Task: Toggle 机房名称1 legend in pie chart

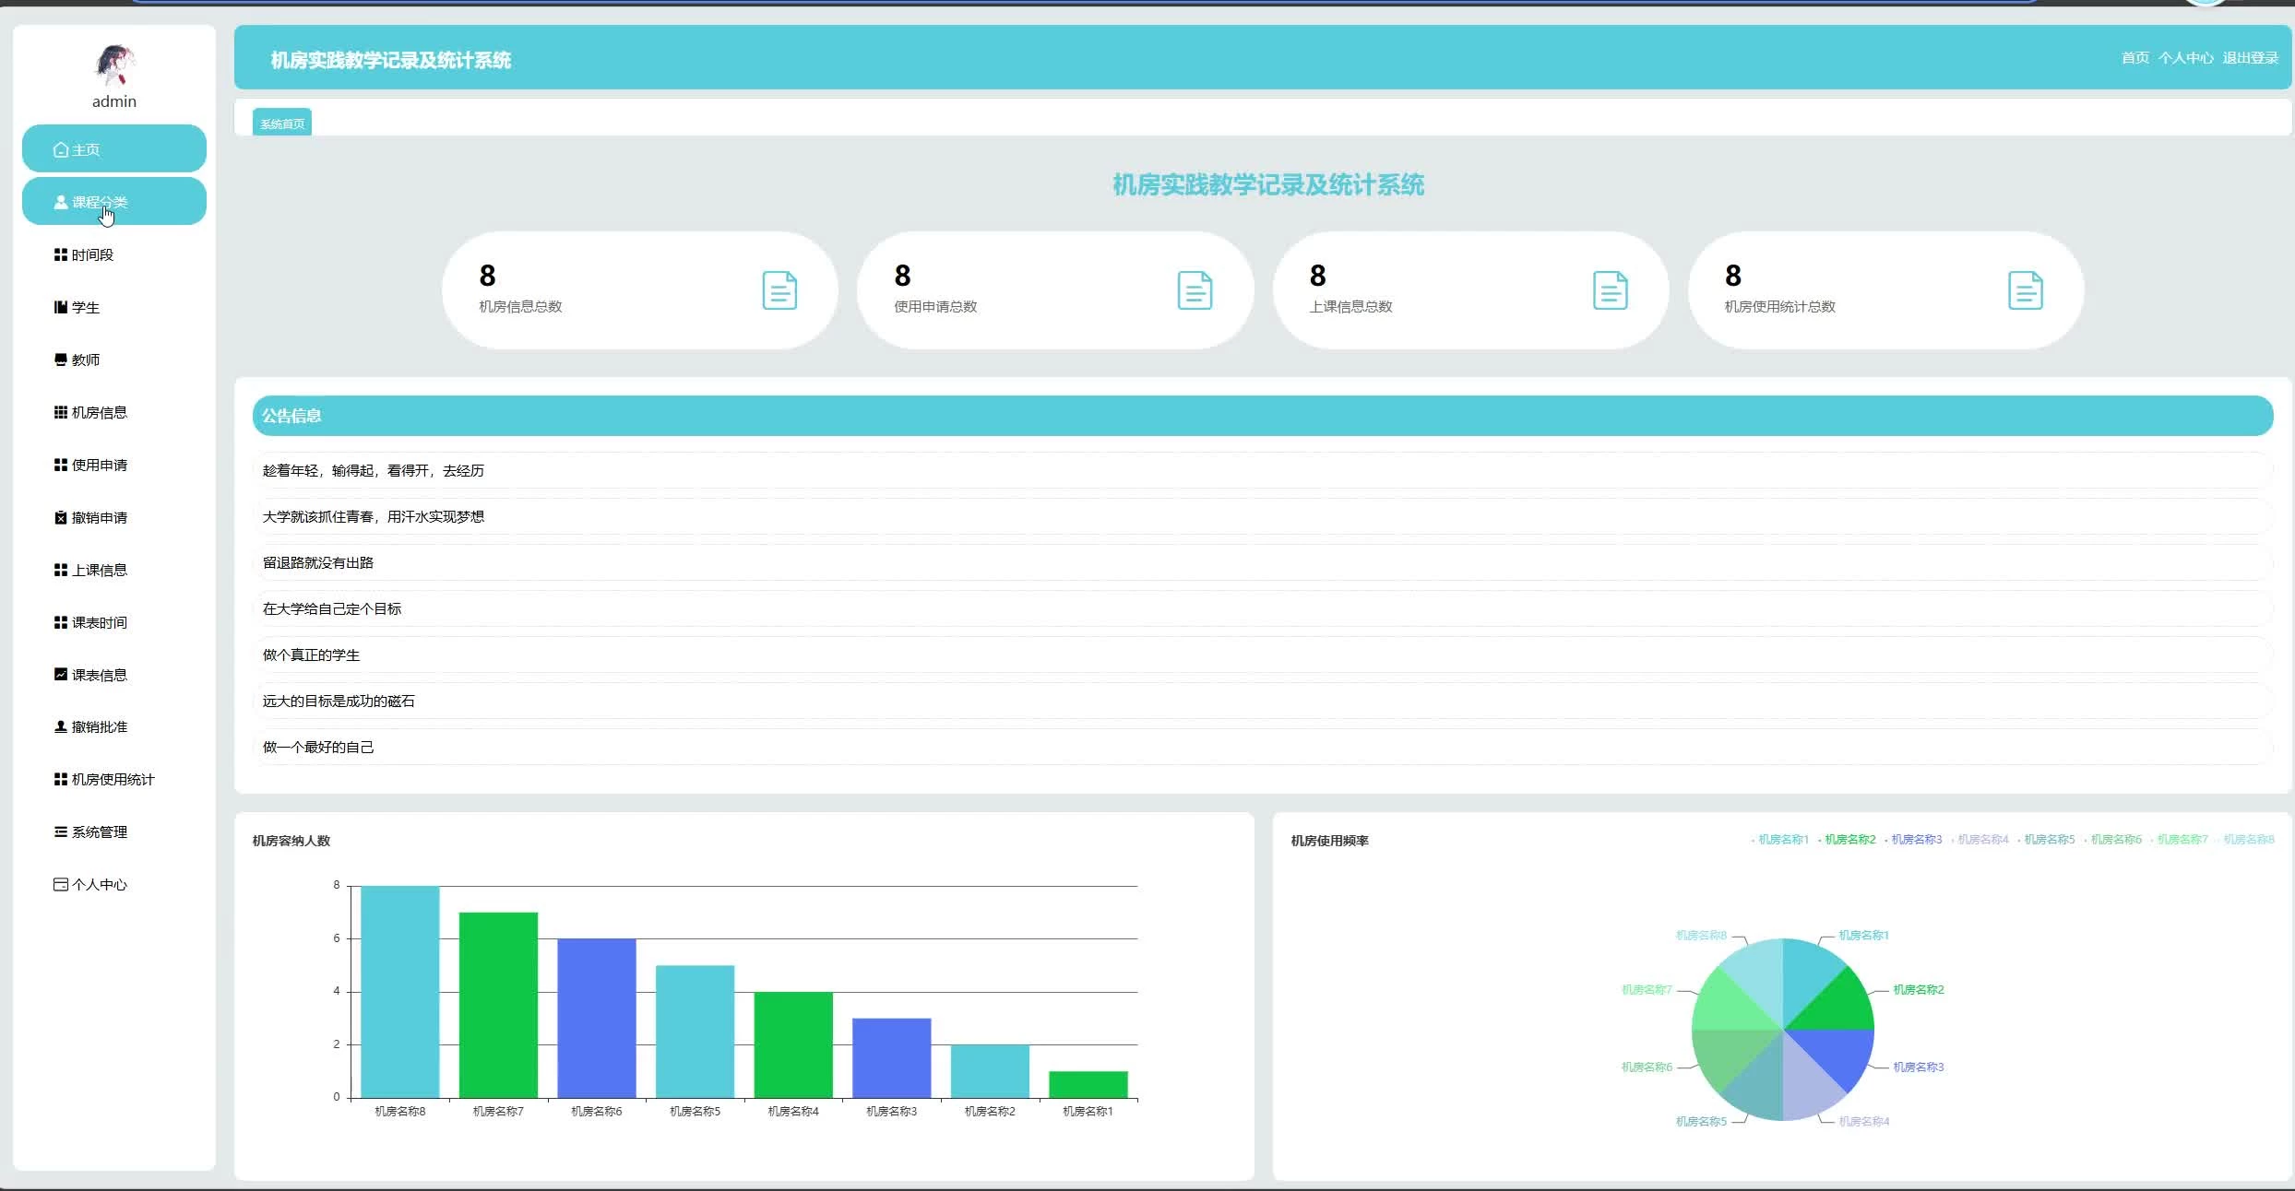Action: point(1782,840)
